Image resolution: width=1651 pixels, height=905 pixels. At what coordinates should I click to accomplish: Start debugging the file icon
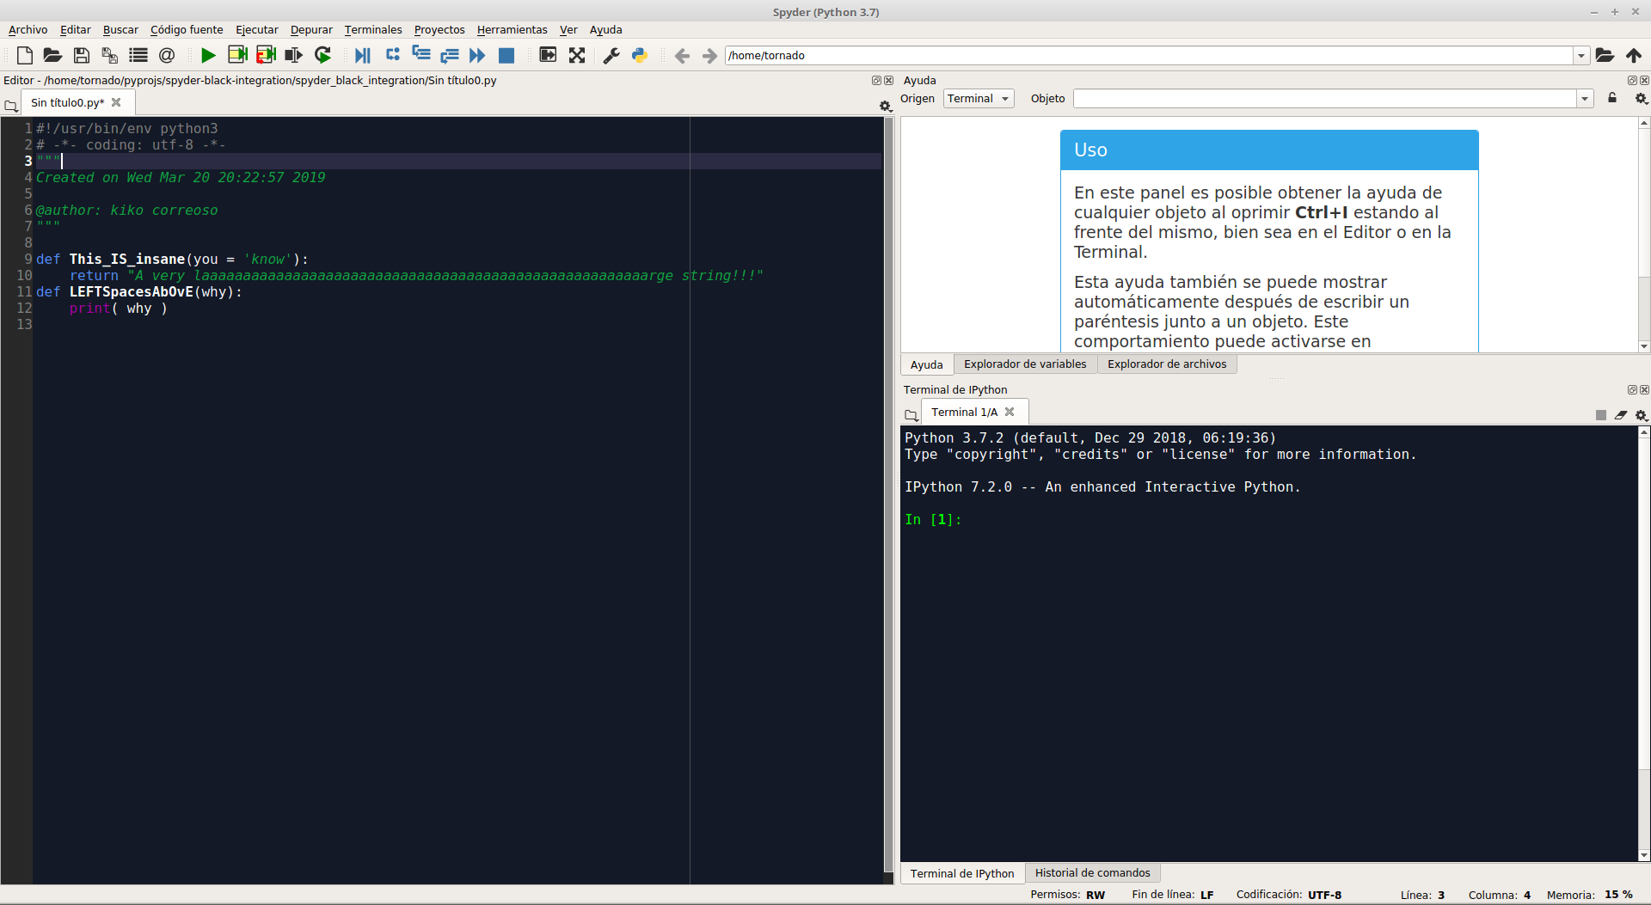point(363,55)
